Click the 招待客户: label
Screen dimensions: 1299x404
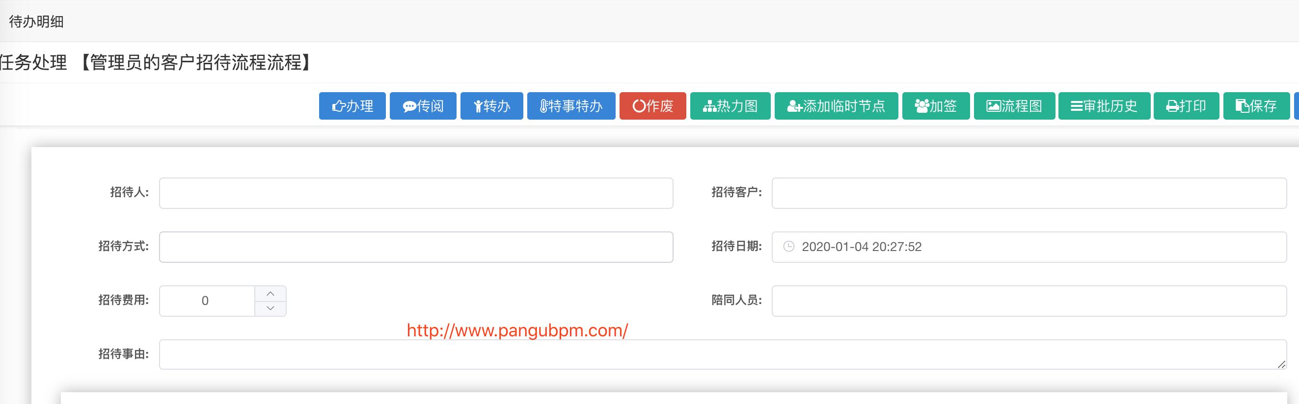click(737, 192)
